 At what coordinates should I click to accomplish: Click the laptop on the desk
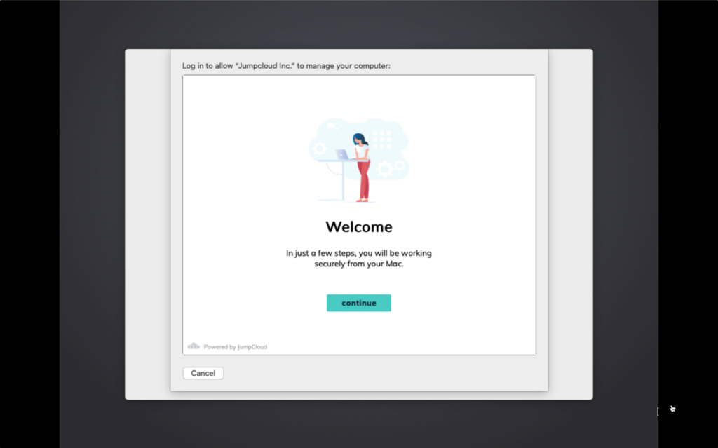pos(343,154)
